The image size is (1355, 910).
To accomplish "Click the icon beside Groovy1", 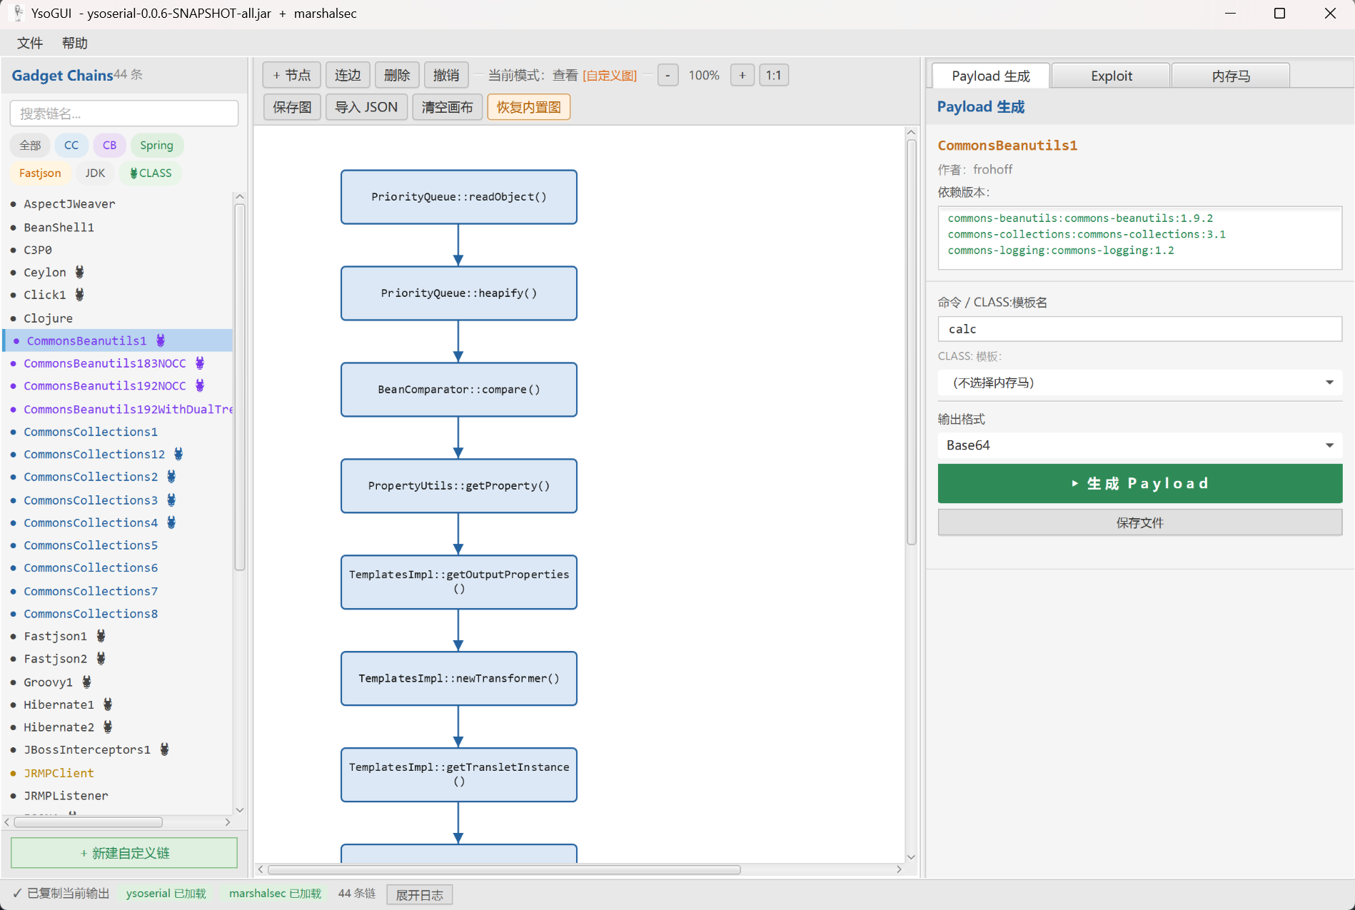I will pyautogui.click(x=86, y=682).
